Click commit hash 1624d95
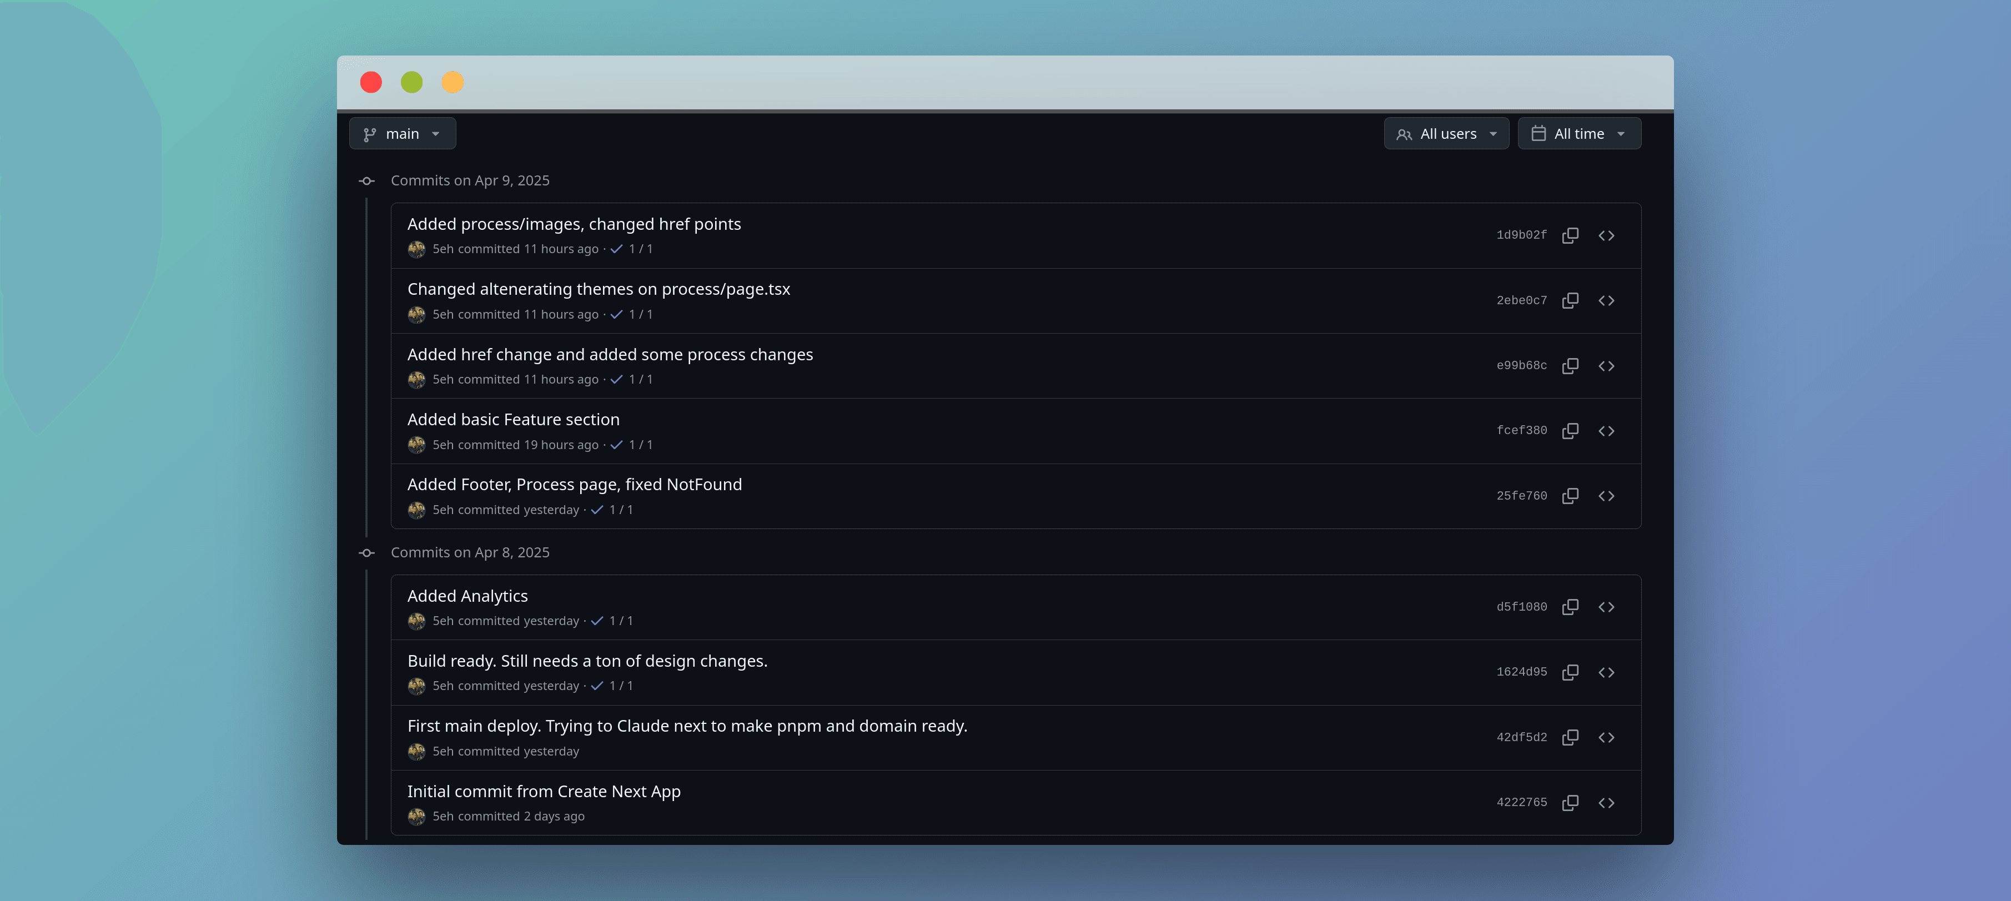 [1521, 672]
